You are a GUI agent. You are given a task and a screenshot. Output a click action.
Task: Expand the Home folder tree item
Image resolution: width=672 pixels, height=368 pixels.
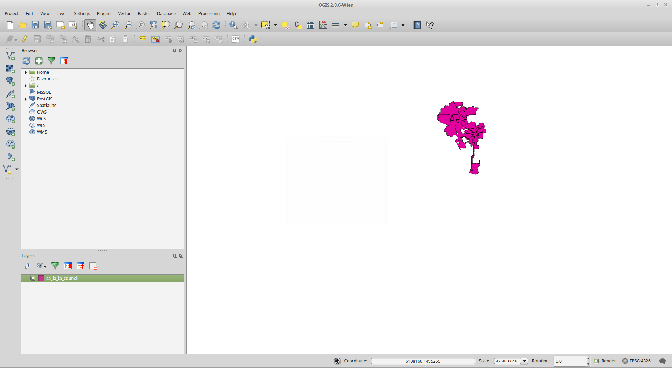pos(26,72)
